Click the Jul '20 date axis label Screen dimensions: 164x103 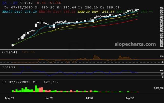[89, 98]
